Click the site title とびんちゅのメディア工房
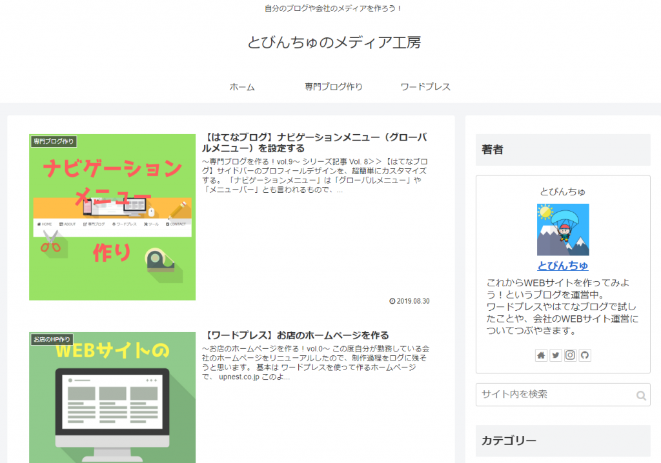 pos(334,42)
